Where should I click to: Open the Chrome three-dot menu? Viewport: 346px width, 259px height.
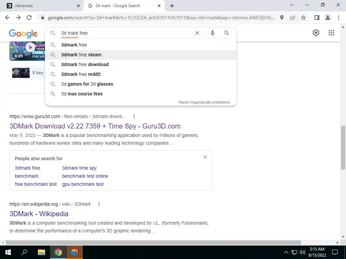coord(339,18)
